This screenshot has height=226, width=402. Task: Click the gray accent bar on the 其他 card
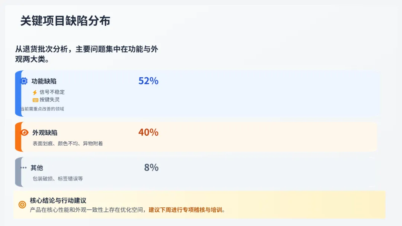tap(17, 172)
